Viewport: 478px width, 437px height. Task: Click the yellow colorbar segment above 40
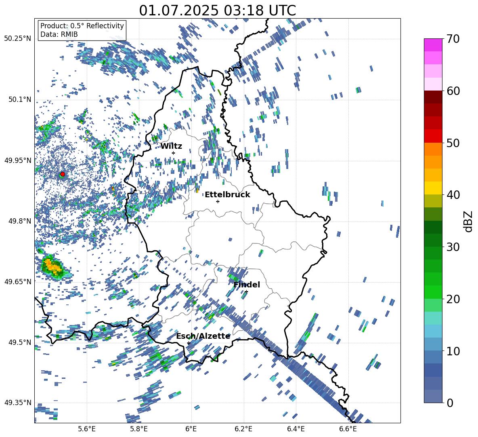[433, 188]
